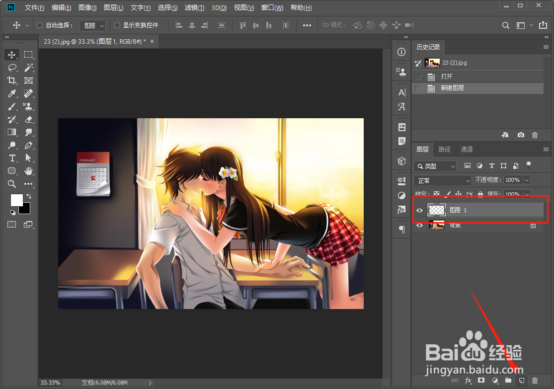
Task: Open the workspace switcher dropdown arrow
Action: click(x=531, y=25)
